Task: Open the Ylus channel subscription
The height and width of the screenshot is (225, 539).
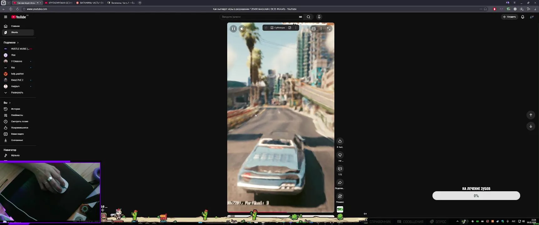Action: click(18, 55)
